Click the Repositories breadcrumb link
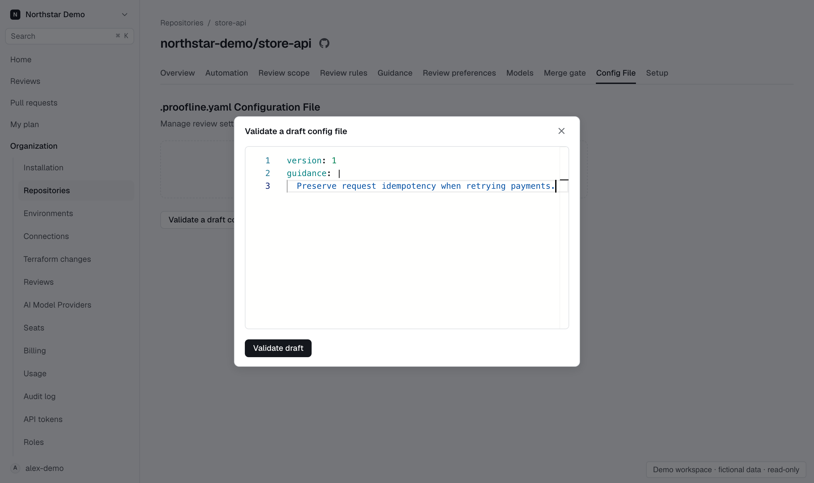This screenshot has height=483, width=814. [x=182, y=23]
